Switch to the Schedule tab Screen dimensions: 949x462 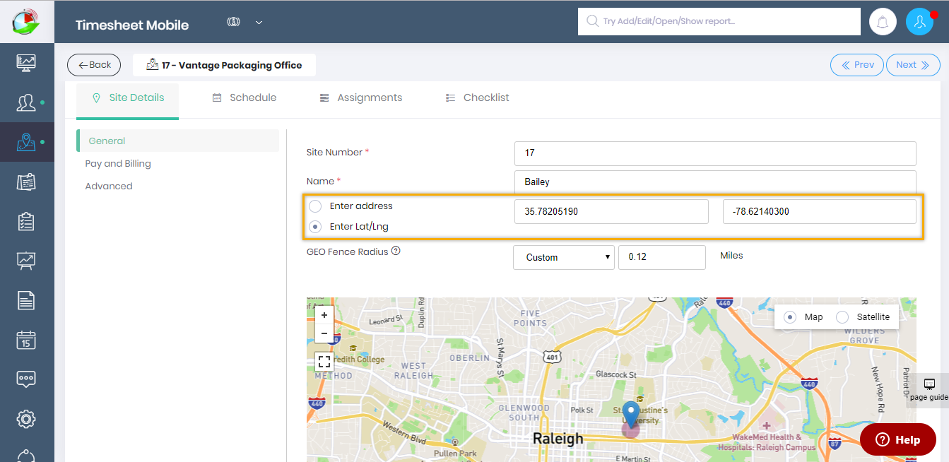pyautogui.click(x=244, y=98)
